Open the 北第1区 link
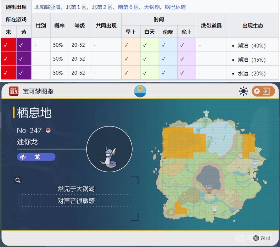This screenshot has width=280, height=247. (76, 7)
